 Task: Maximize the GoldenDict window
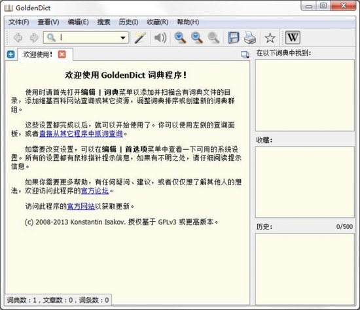(x=323, y=6)
